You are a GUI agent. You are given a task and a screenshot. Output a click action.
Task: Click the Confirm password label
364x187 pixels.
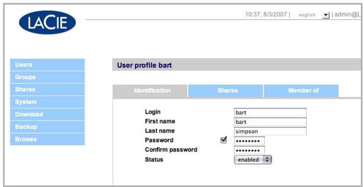[171, 150]
